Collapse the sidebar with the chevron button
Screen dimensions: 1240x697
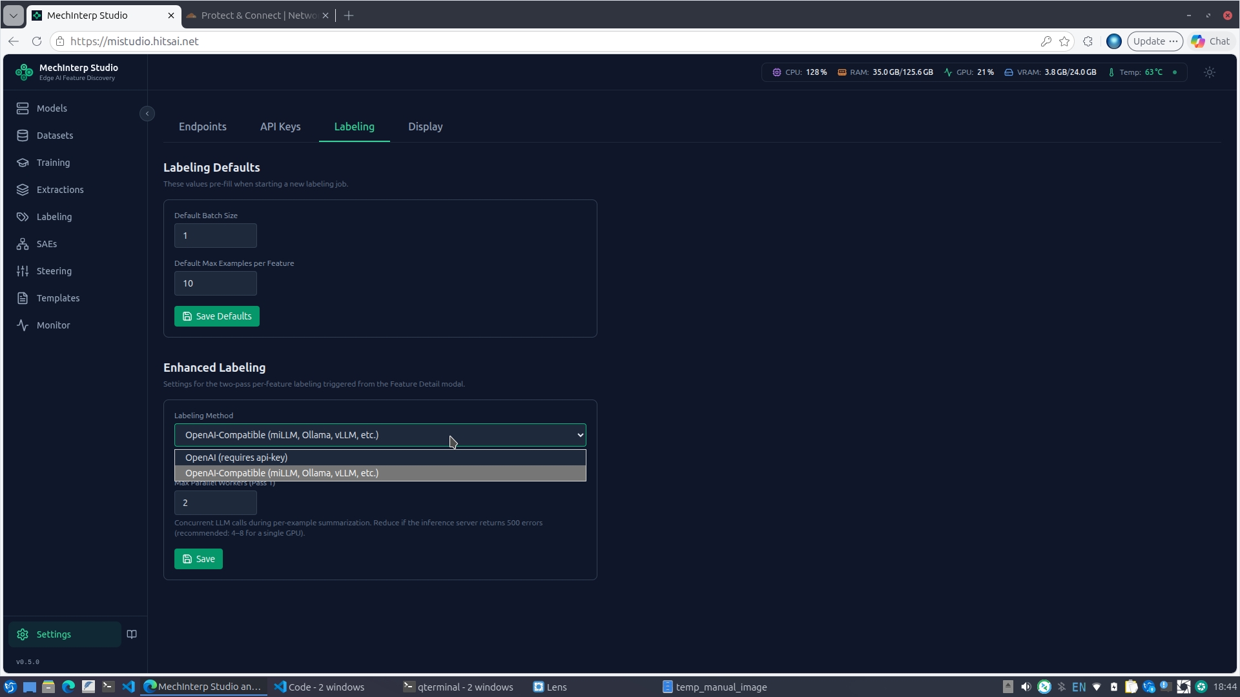point(147,114)
